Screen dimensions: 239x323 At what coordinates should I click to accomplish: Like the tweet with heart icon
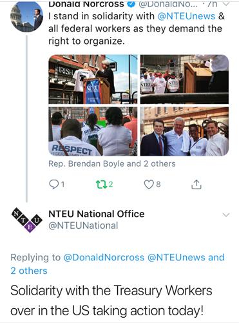[149, 184]
